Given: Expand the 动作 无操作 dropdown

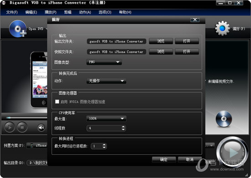Looking at the screenshot, I should [106, 81].
